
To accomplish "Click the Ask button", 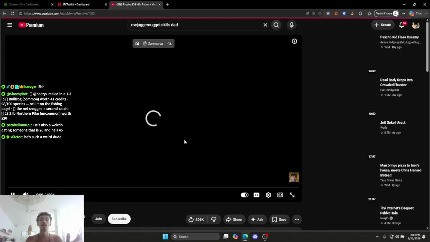I will [x=257, y=219].
